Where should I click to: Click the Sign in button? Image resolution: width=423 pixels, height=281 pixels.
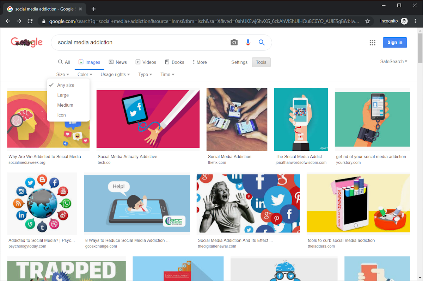tap(395, 42)
